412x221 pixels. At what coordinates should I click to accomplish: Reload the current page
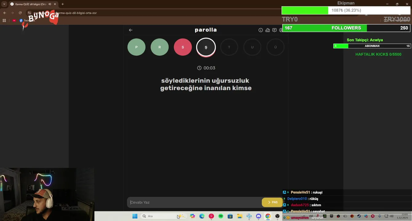pos(20,13)
